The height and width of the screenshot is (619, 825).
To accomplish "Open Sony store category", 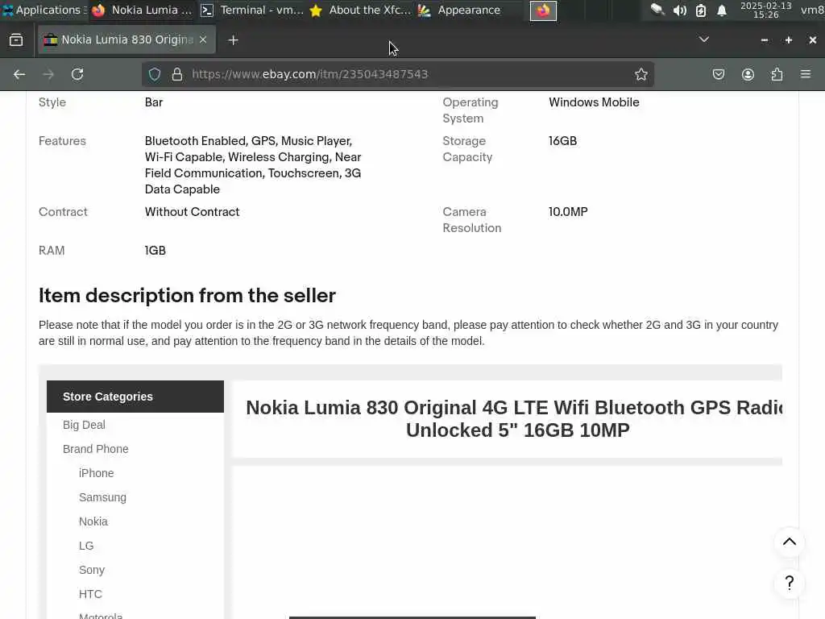I will point(92,570).
